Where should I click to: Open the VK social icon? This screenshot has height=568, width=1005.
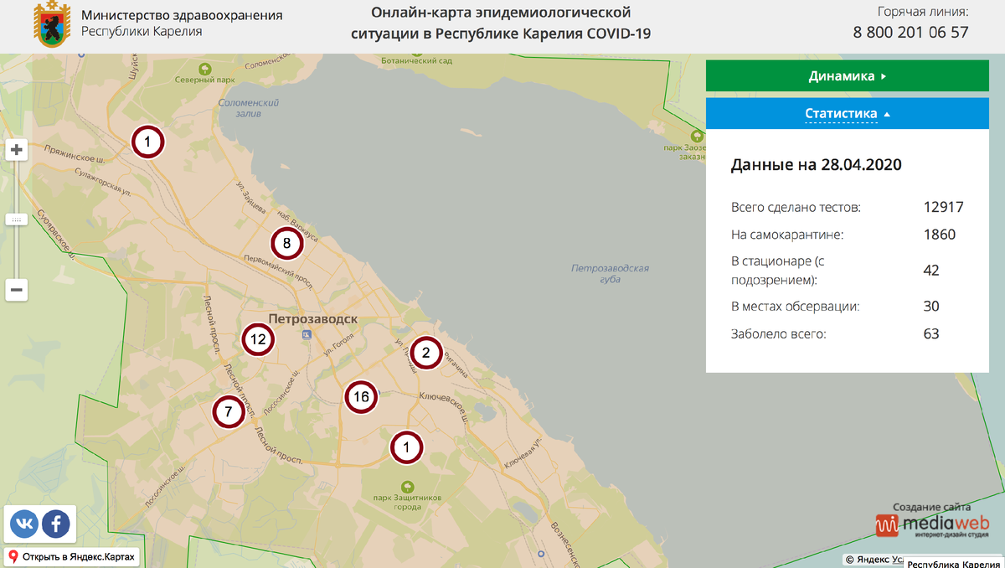[x=25, y=524]
